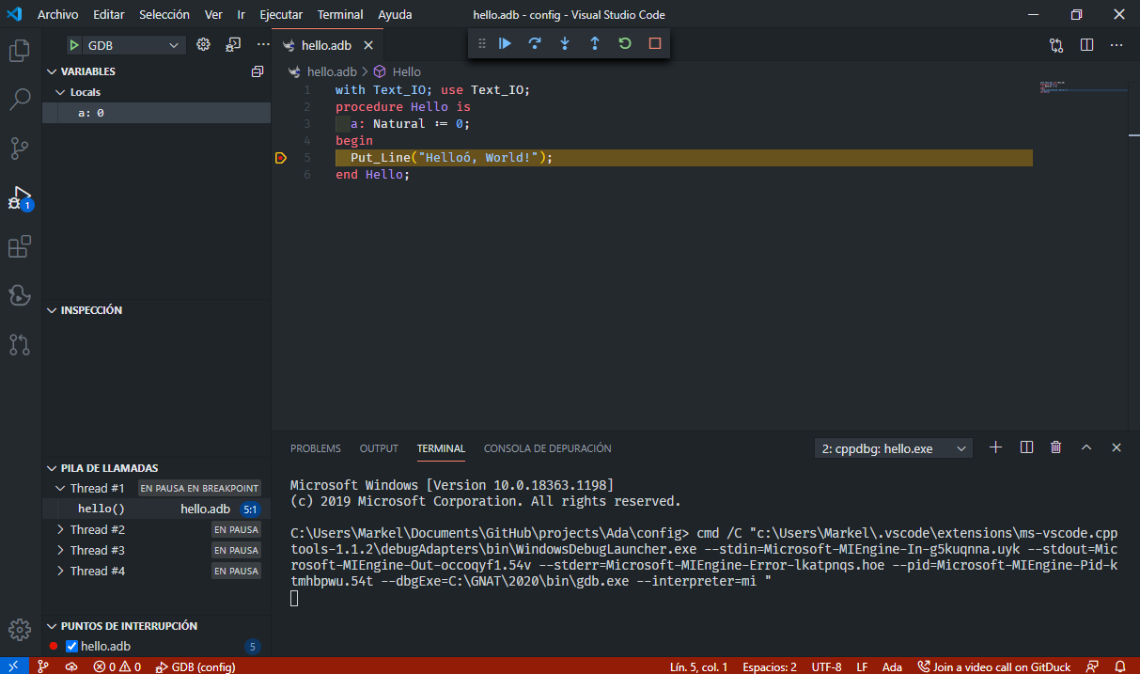Screen dimensions: 1140x674
Task: Click GDB (config) in status bar
Action: [x=195, y=666]
